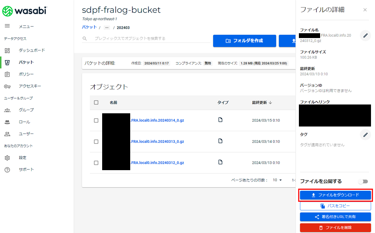Open FRA.local0.info.20240313_0.gz file link
Screen dimensions: 375x233
pos(157,142)
